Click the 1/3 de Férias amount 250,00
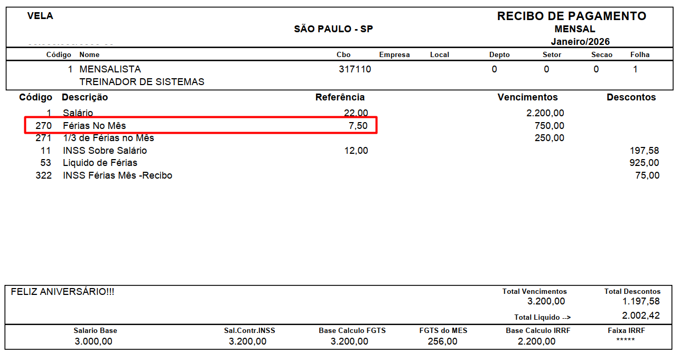 pos(550,138)
